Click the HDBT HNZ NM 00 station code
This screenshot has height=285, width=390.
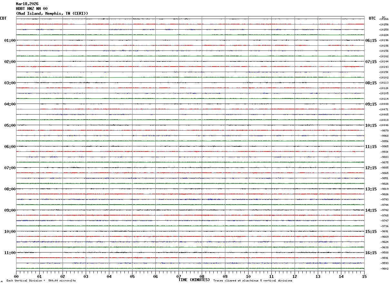pyautogui.click(x=32, y=9)
